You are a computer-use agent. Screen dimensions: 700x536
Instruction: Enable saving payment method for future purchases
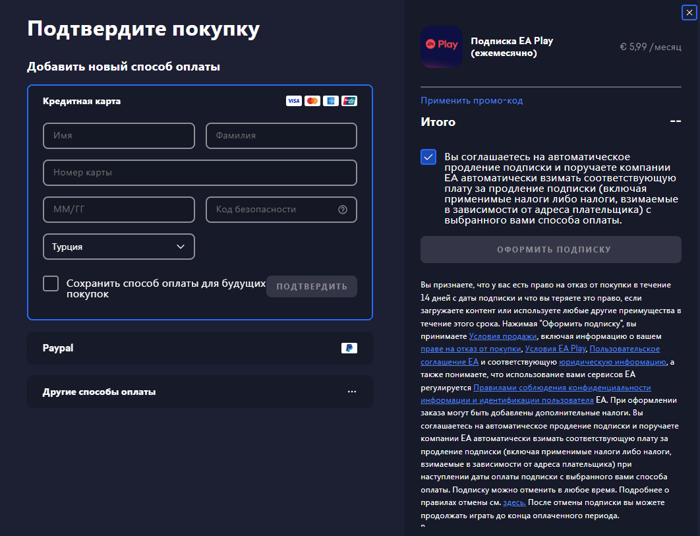click(51, 283)
